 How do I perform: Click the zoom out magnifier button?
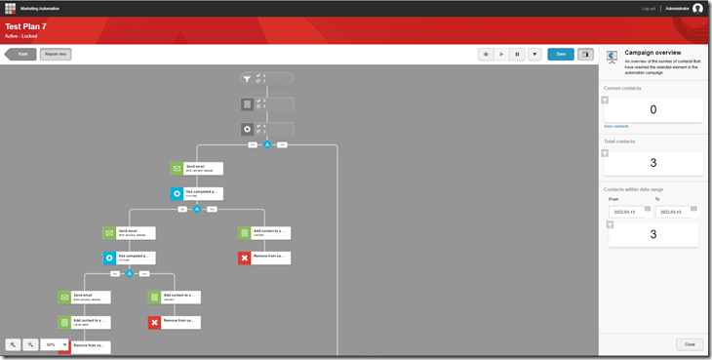click(30, 345)
